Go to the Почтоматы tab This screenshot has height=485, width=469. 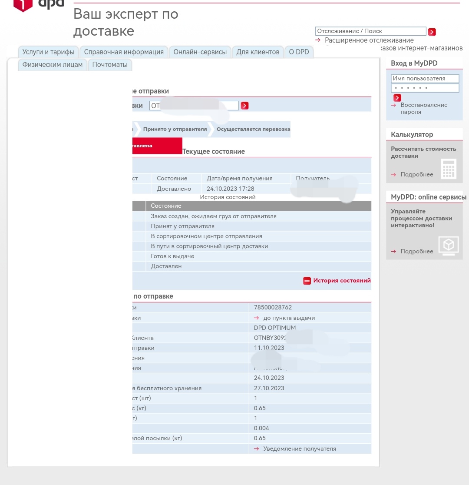click(110, 65)
